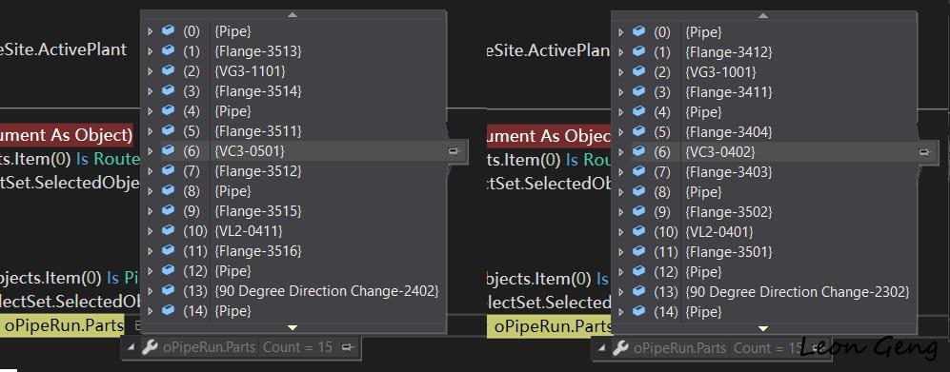950x372 pixels.
Task: Click the cube icon beside 90 Degree Direction Change-2302
Action: [638, 291]
